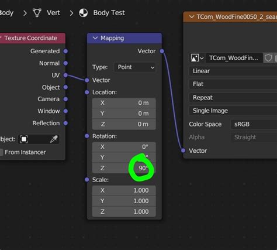Click the Mapping node header title
The width and height of the screenshot is (277, 250).
point(112,38)
